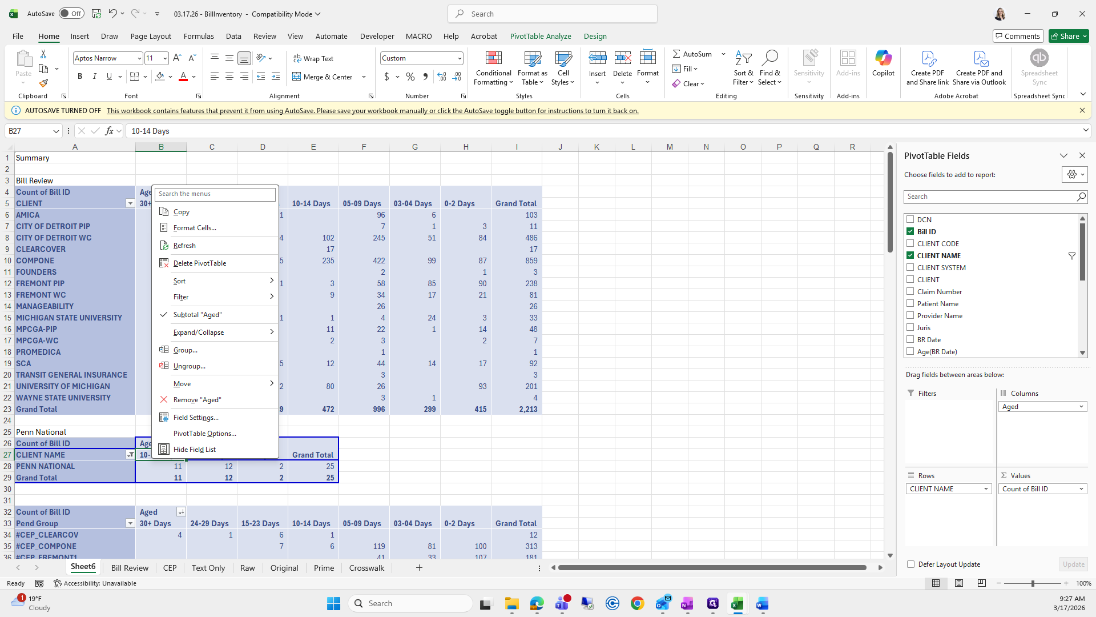
Task: Choose Field Settings from the context menu
Action: [x=196, y=418]
